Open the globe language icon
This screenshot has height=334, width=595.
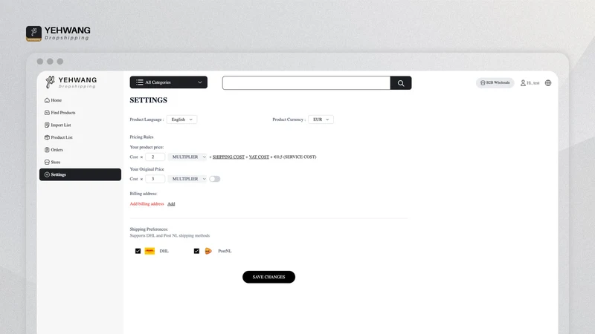pyautogui.click(x=548, y=83)
